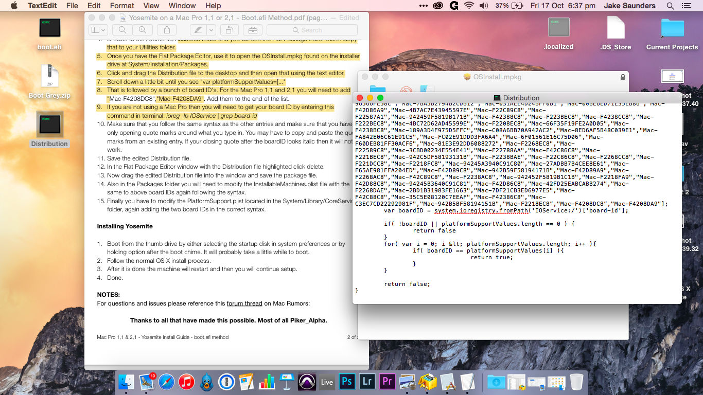Image resolution: width=703 pixels, height=395 pixels.
Task: Open the Downloads folder in dock
Action: tap(496, 382)
